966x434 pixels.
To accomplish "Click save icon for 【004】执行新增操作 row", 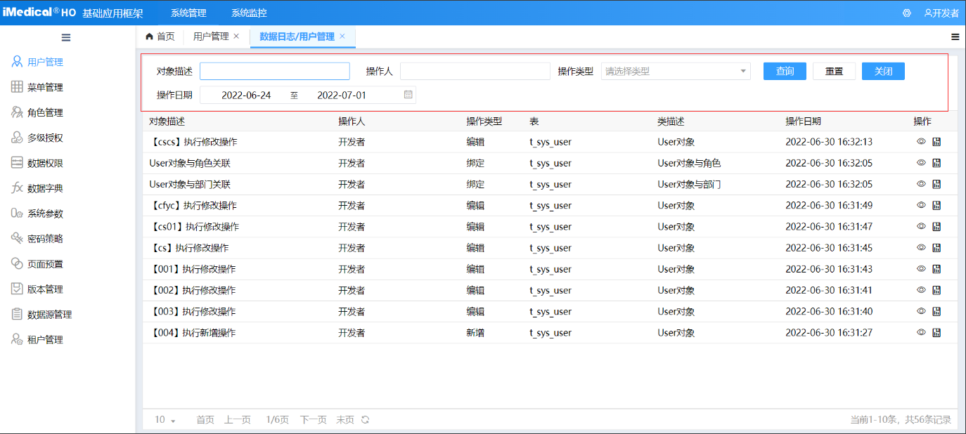I will pos(936,332).
